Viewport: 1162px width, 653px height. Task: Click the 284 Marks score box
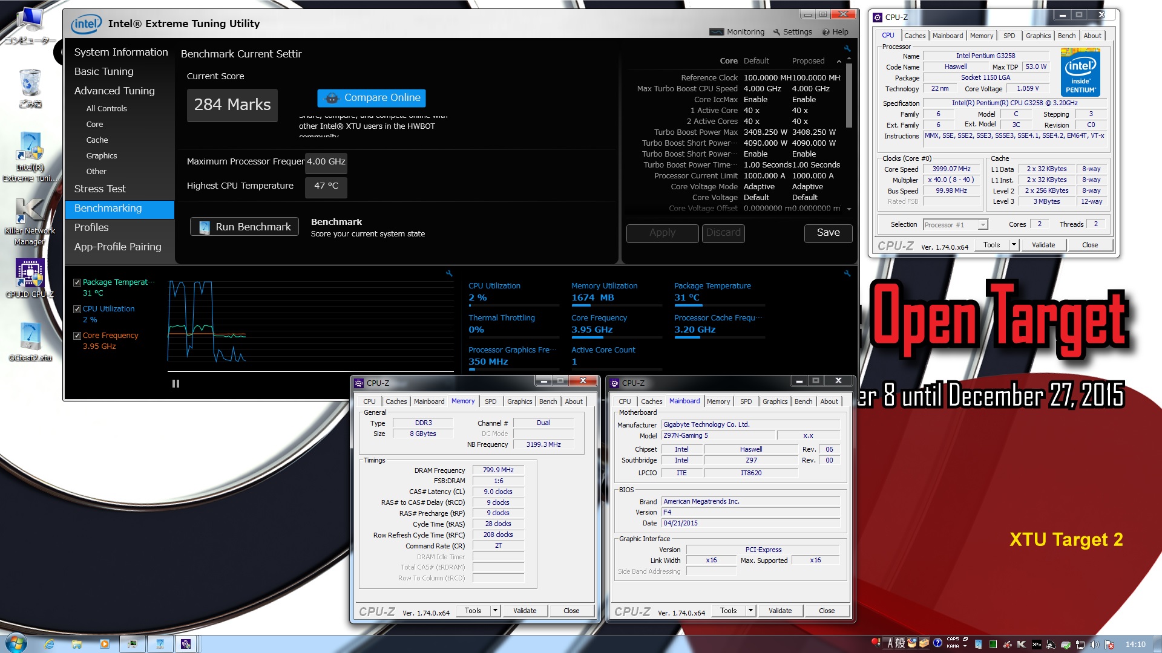(232, 105)
